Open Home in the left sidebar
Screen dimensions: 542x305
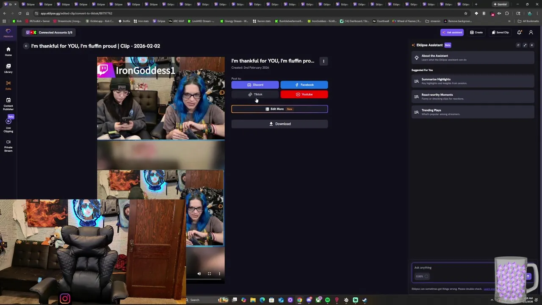coord(8,51)
